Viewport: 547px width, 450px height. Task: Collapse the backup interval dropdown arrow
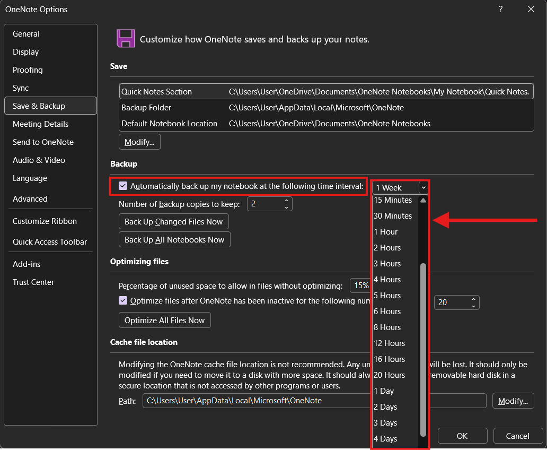pyautogui.click(x=424, y=188)
